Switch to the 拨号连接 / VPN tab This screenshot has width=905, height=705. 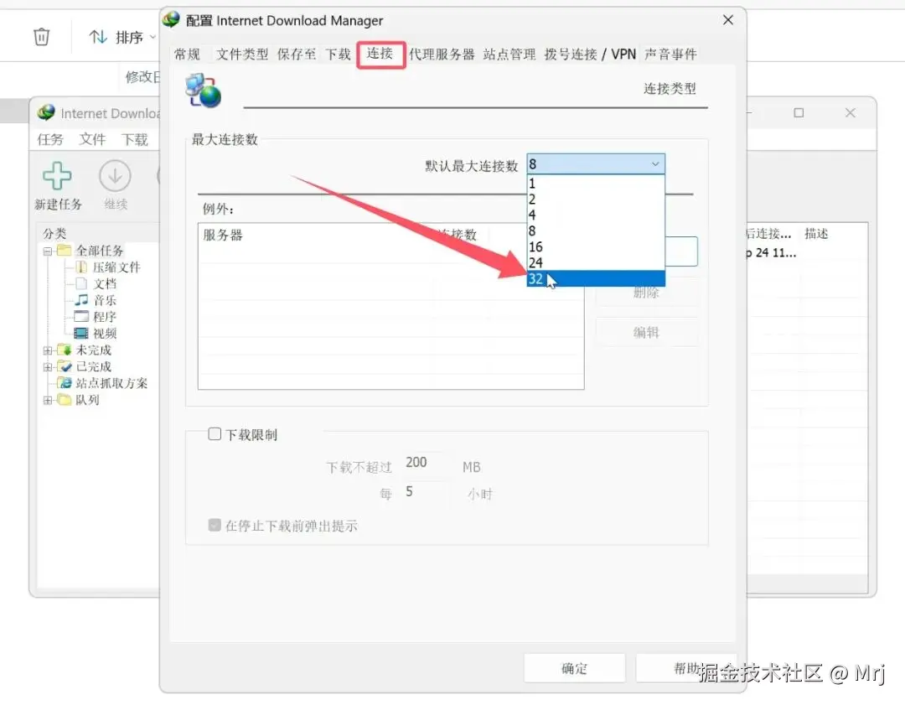[590, 54]
